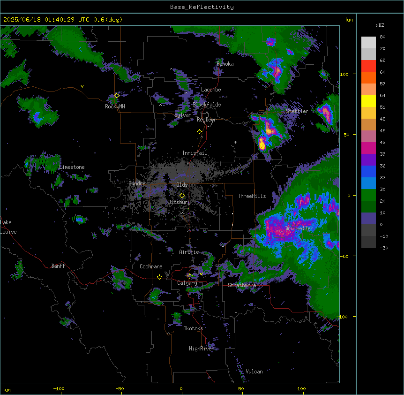Click the Olds town label
The height and width of the screenshot is (395, 404).
pos(182,185)
